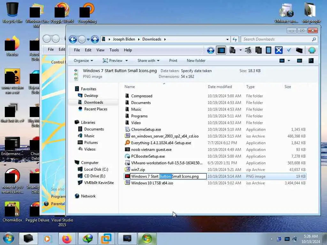Click Specify date taken in details pane
This screenshot has height=245, width=327.
[x=196, y=71]
